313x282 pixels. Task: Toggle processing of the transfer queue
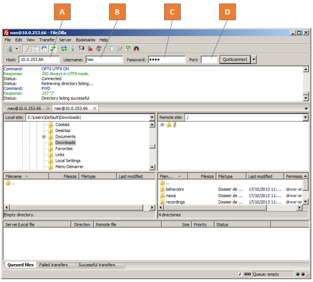(72, 49)
